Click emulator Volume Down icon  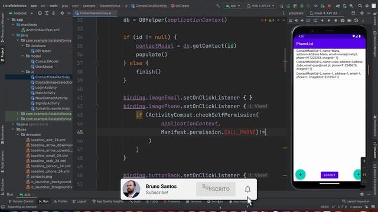(x=302, y=21)
